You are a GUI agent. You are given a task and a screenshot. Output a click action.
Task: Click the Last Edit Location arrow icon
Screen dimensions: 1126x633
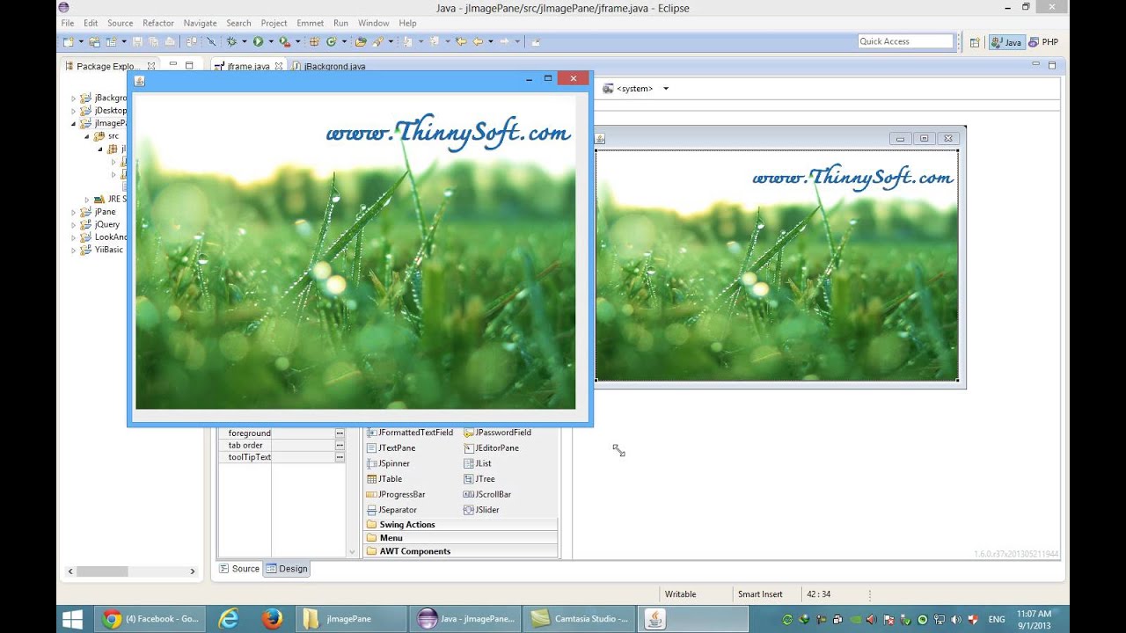click(x=460, y=41)
